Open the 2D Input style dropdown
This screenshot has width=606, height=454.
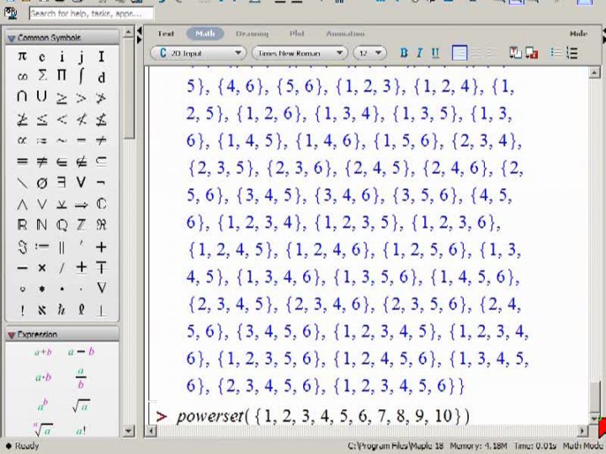[x=199, y=53]
